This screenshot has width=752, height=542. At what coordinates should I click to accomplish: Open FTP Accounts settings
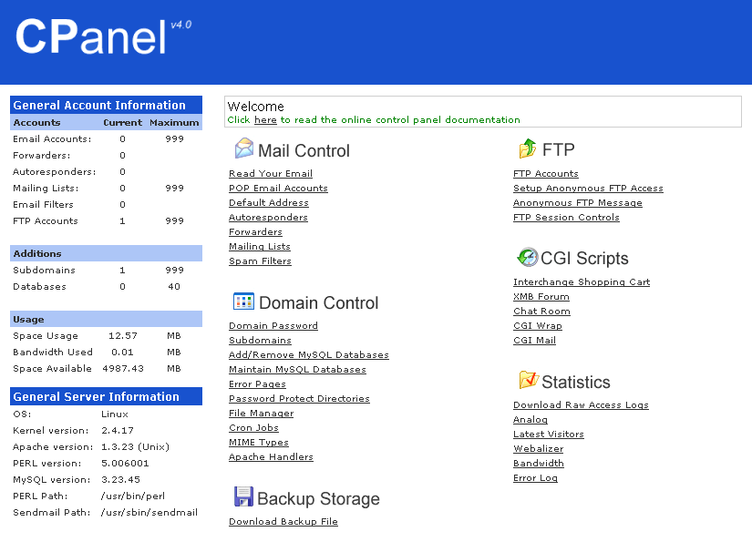click(x=546, y=174)
